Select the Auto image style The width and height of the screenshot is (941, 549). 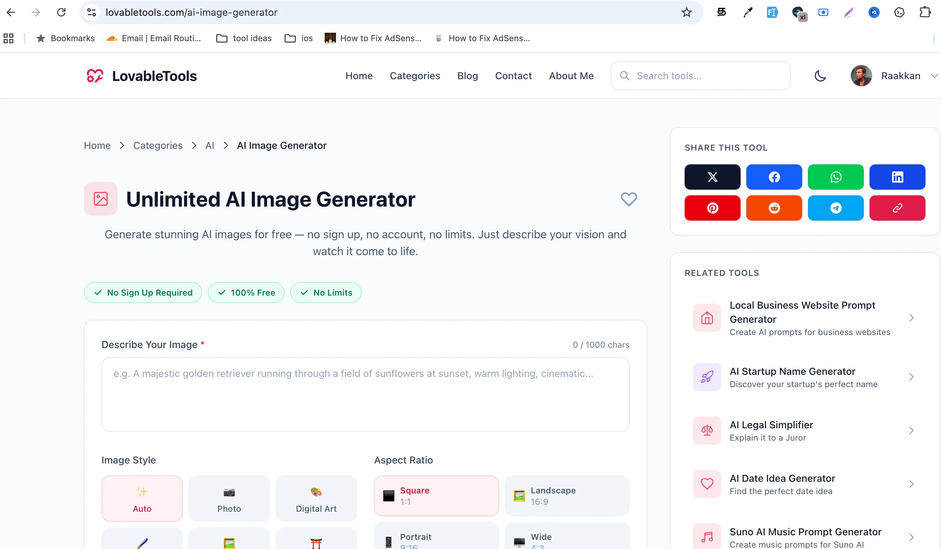tap(142, 499)
